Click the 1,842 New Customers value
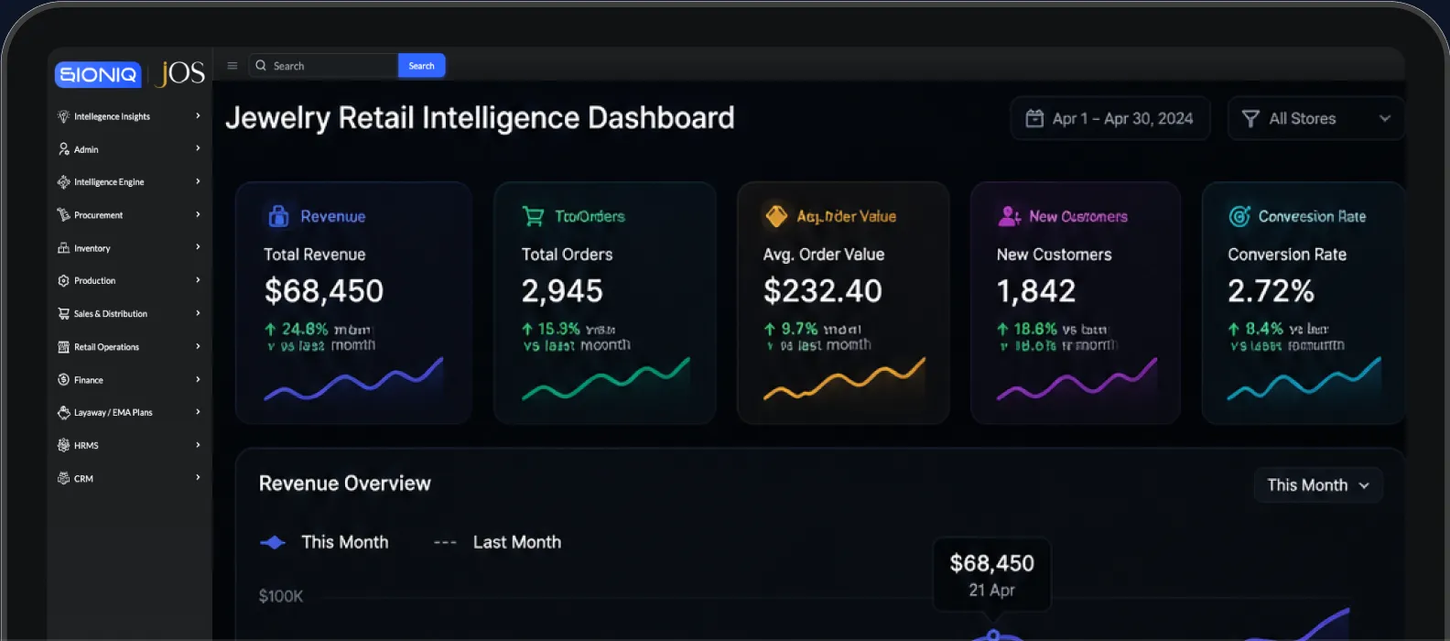The height and width of the screenshot is (641, 1450). pyautogui.click(x=1036, y=291)
